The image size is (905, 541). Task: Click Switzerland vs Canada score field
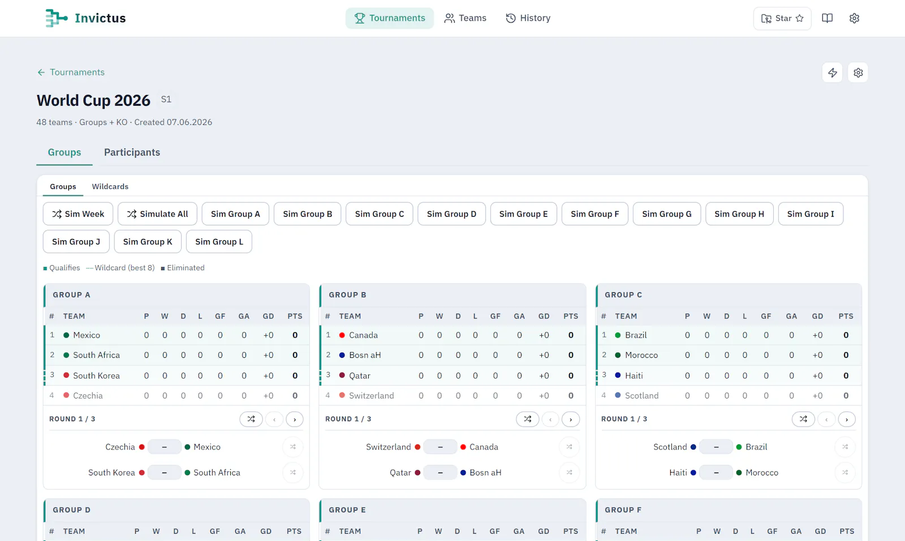click(x=441, y=447)
